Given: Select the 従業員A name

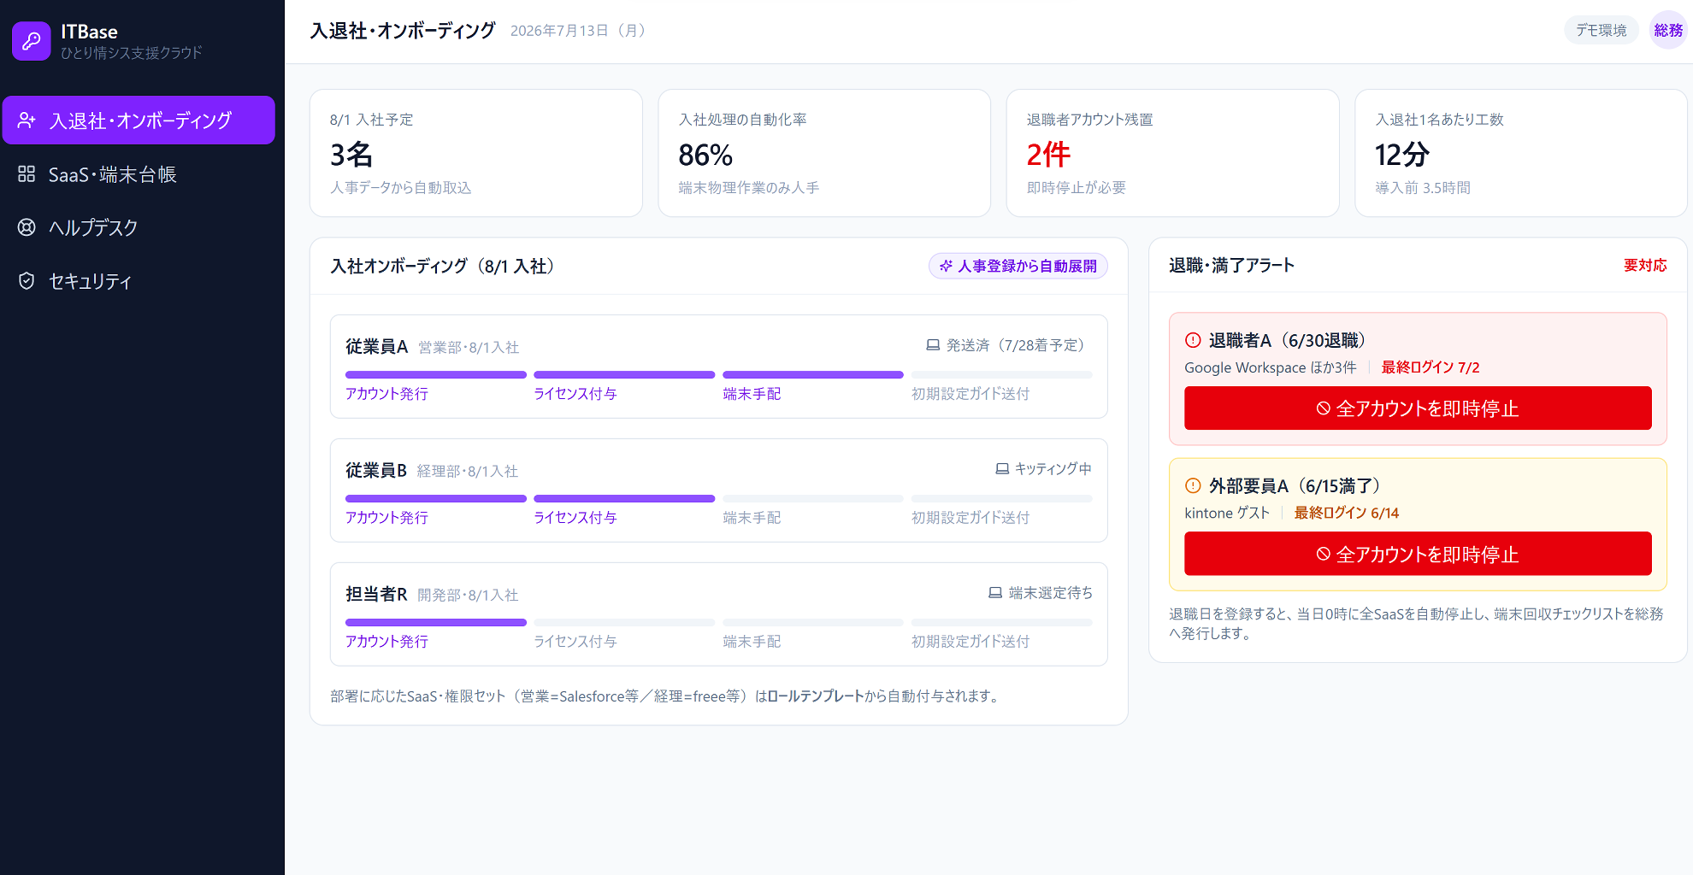Looking at the screenshot, I should 376,346.
